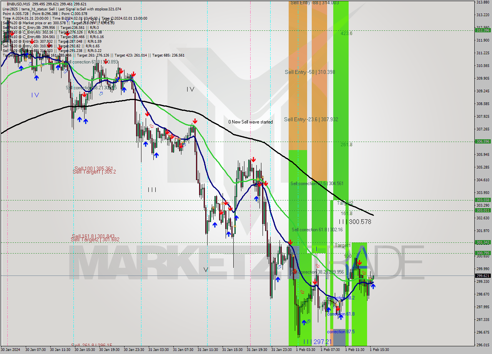Click the '0 New Sell wave started' annotation
The width and height of the screenshot is (492, 354).
click(251, 122)
